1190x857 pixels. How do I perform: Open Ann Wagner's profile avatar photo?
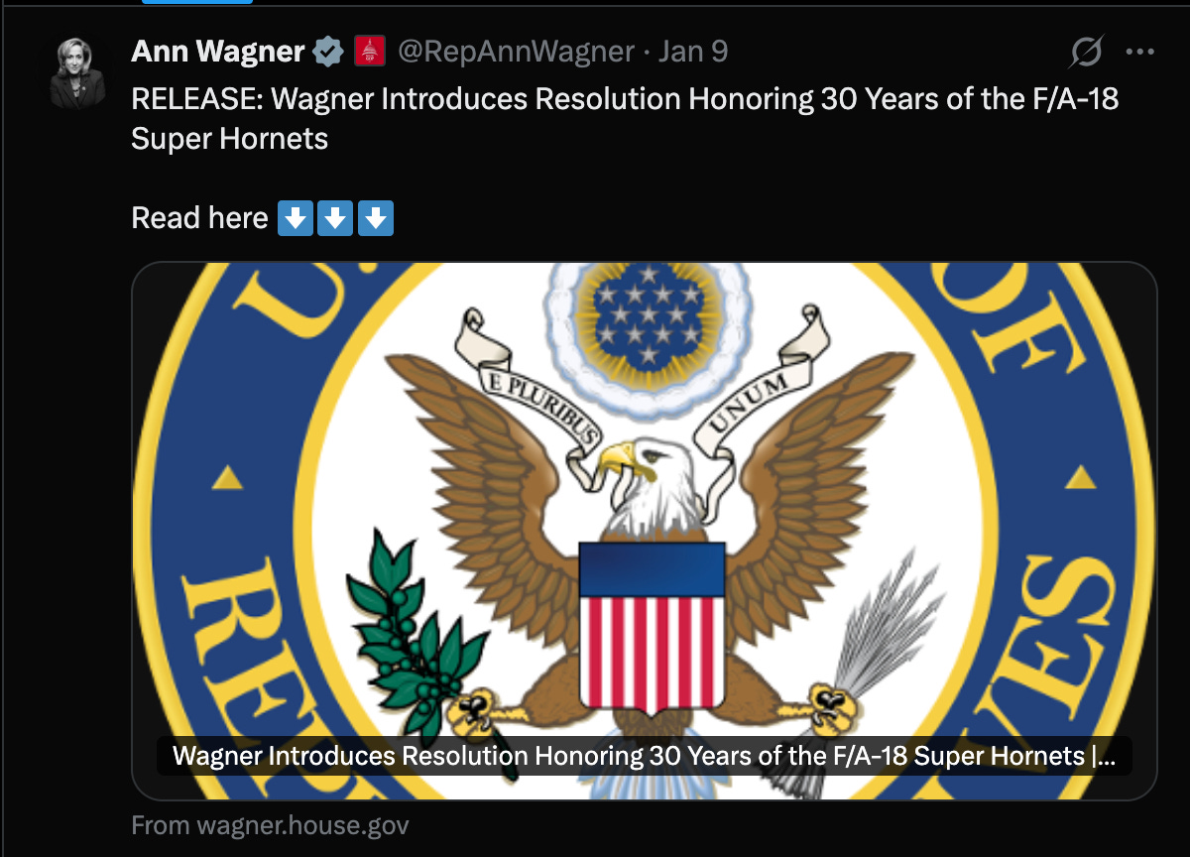(x=77, y=72)
